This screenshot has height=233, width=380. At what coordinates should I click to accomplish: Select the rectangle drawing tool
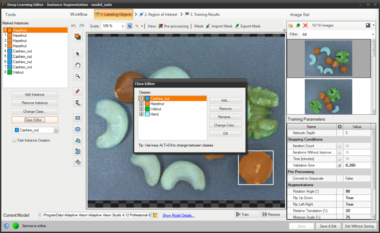coord(78,118)
